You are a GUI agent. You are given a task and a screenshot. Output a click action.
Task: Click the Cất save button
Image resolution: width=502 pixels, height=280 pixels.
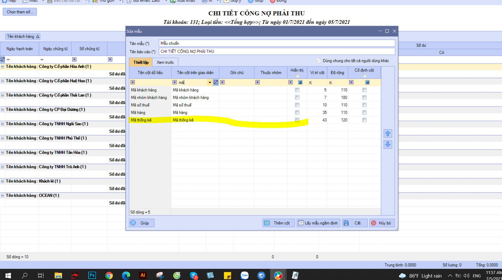point(355,223)
